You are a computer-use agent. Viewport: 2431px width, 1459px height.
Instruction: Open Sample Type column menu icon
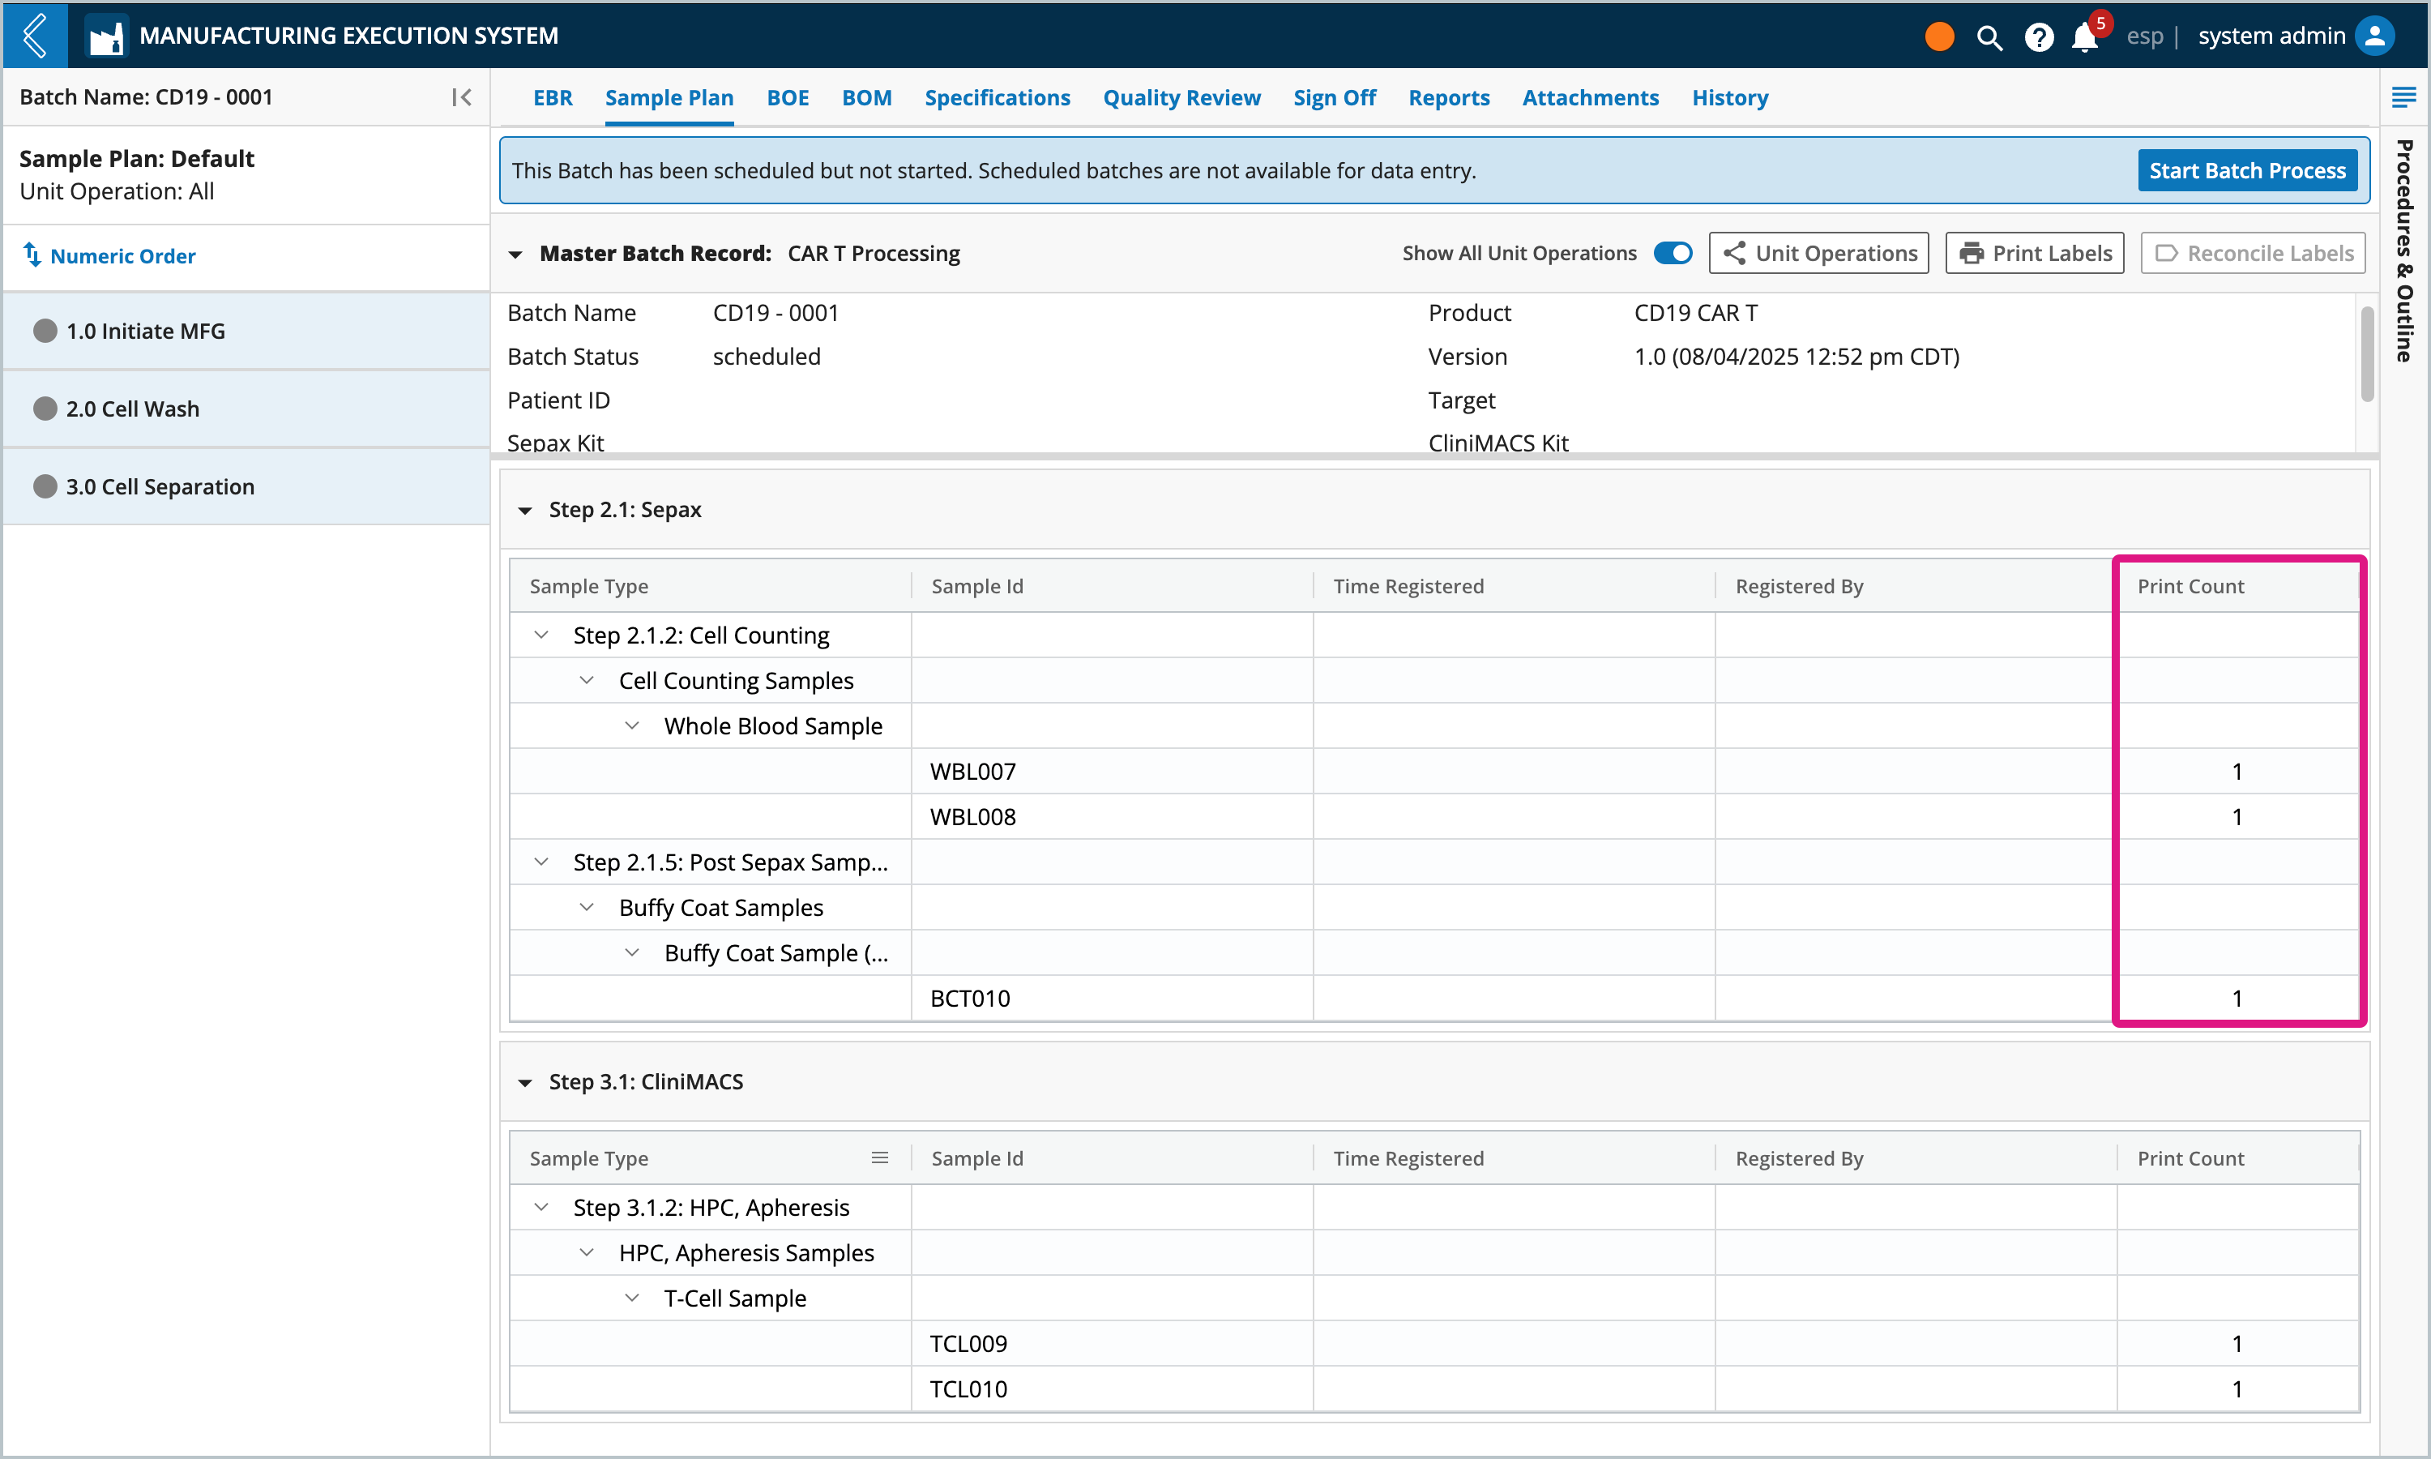pos(879,1158)
